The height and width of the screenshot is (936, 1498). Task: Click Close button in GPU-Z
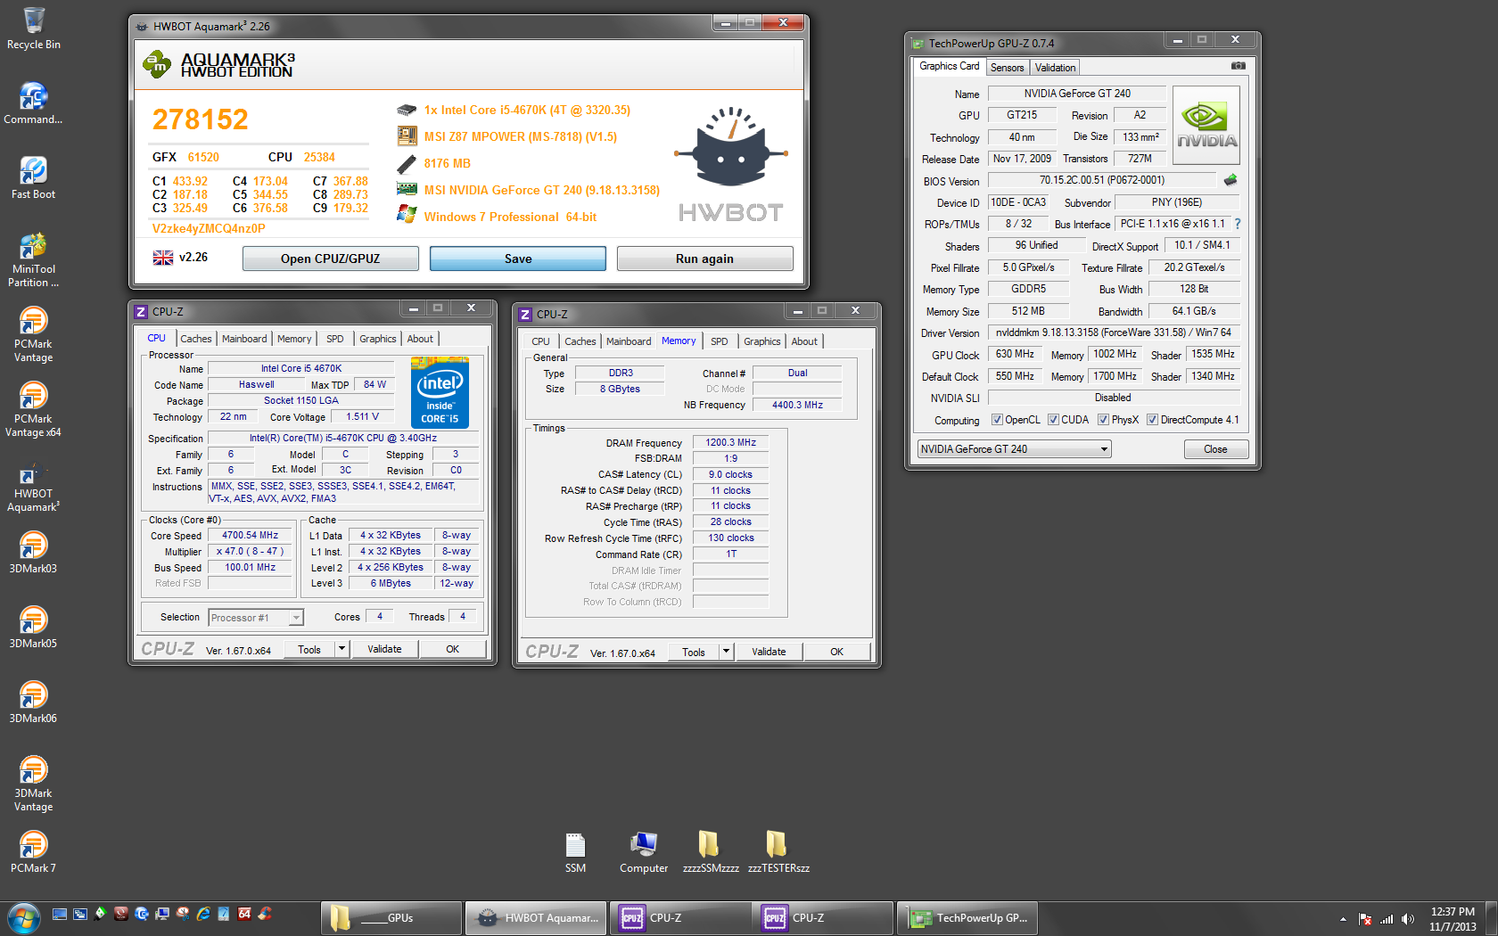pyautogui.click(x=1215, y=449)
